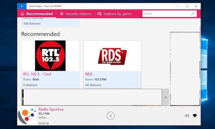Maximize the Online Radio window
Image resolution: width=215 pixels, height=129 pixels.
pos(187,6)
